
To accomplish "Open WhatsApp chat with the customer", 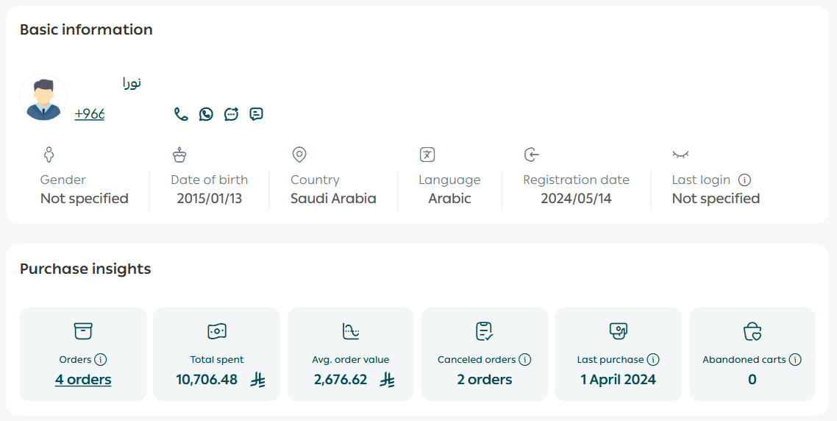I will [x=206, y=114].
